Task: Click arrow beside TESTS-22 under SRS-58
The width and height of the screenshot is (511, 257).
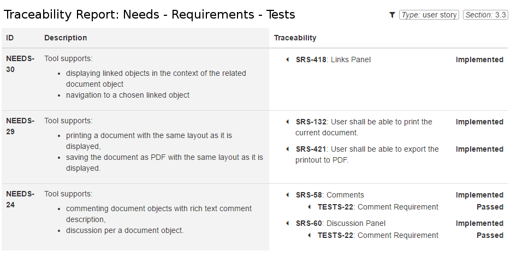Action: point(310,207)
